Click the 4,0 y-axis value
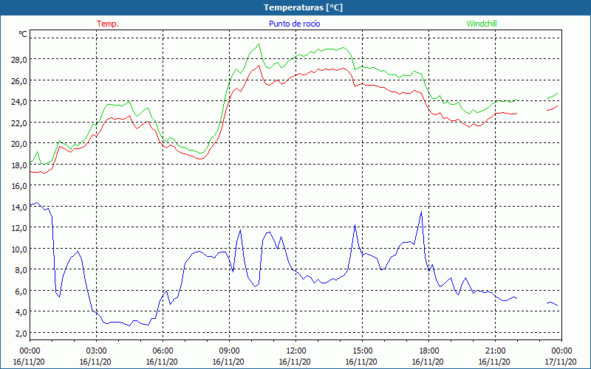 tap(21, 311)
